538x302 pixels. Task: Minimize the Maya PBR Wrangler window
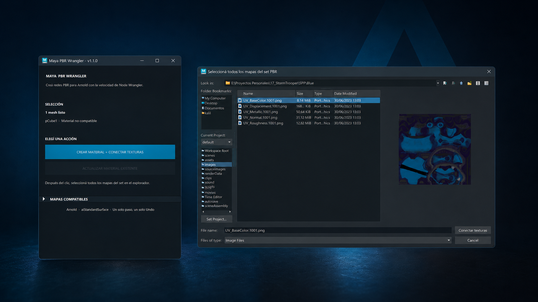[142, 61]
